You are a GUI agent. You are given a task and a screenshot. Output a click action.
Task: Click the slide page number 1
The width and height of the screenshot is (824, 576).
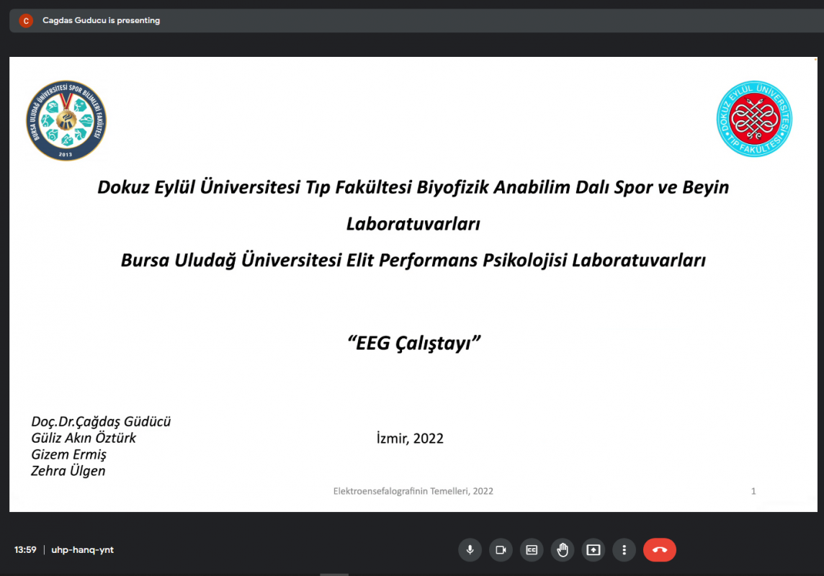[x=753, y=491]
